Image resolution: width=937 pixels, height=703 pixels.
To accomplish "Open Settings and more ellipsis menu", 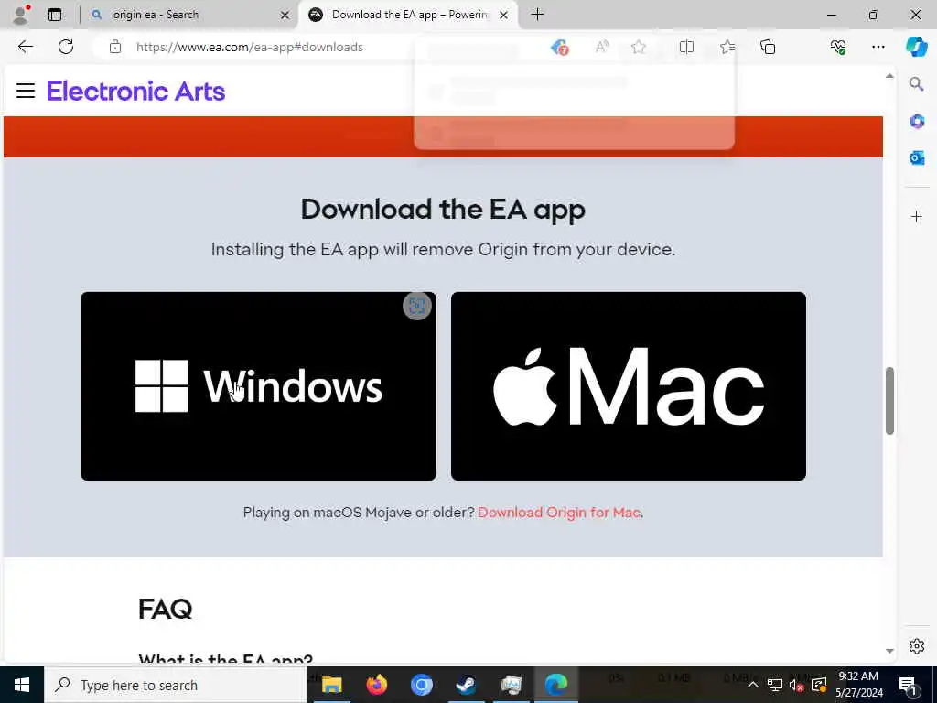I will (x=878, y=47).
